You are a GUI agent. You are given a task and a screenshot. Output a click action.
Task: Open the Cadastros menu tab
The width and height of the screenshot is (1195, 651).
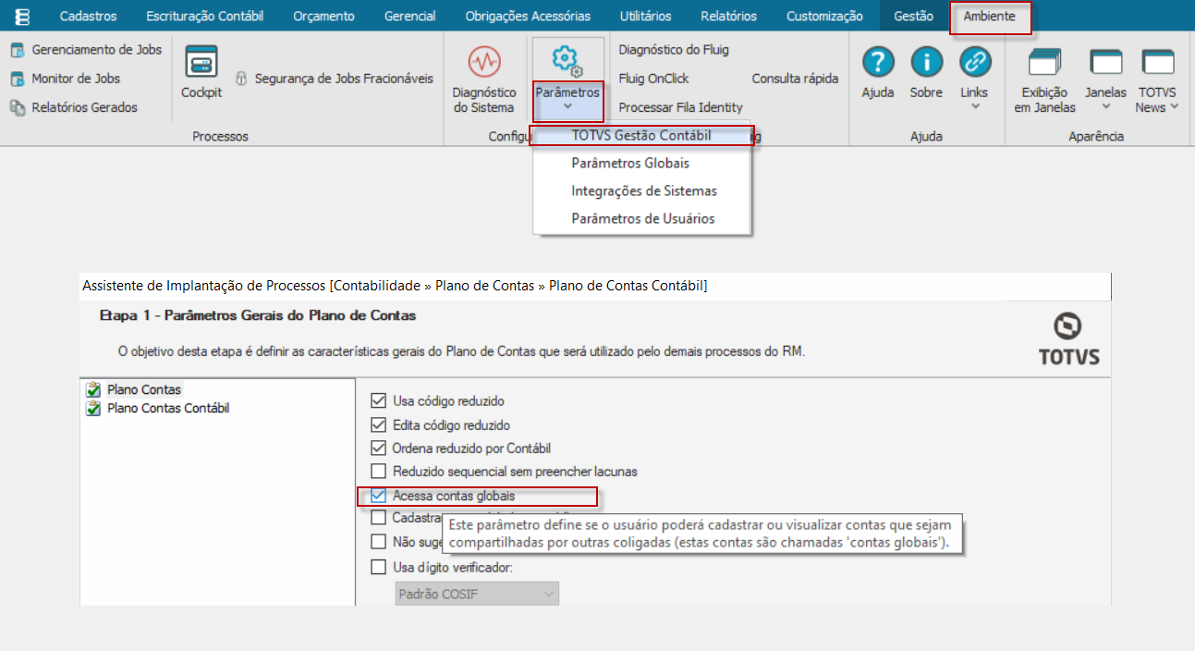coord(88,16)
